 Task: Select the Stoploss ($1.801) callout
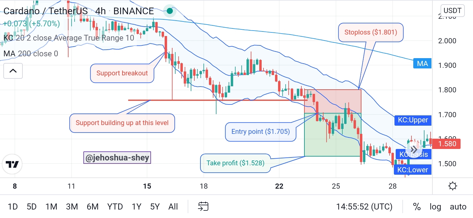coord(371,32)
